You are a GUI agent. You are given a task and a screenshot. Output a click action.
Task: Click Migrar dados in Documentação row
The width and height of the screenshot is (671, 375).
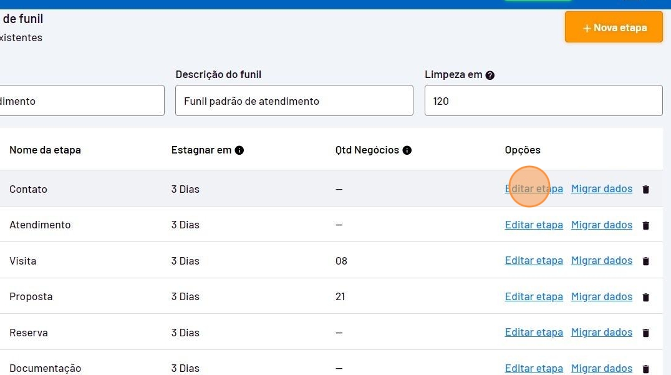(602, 368)
